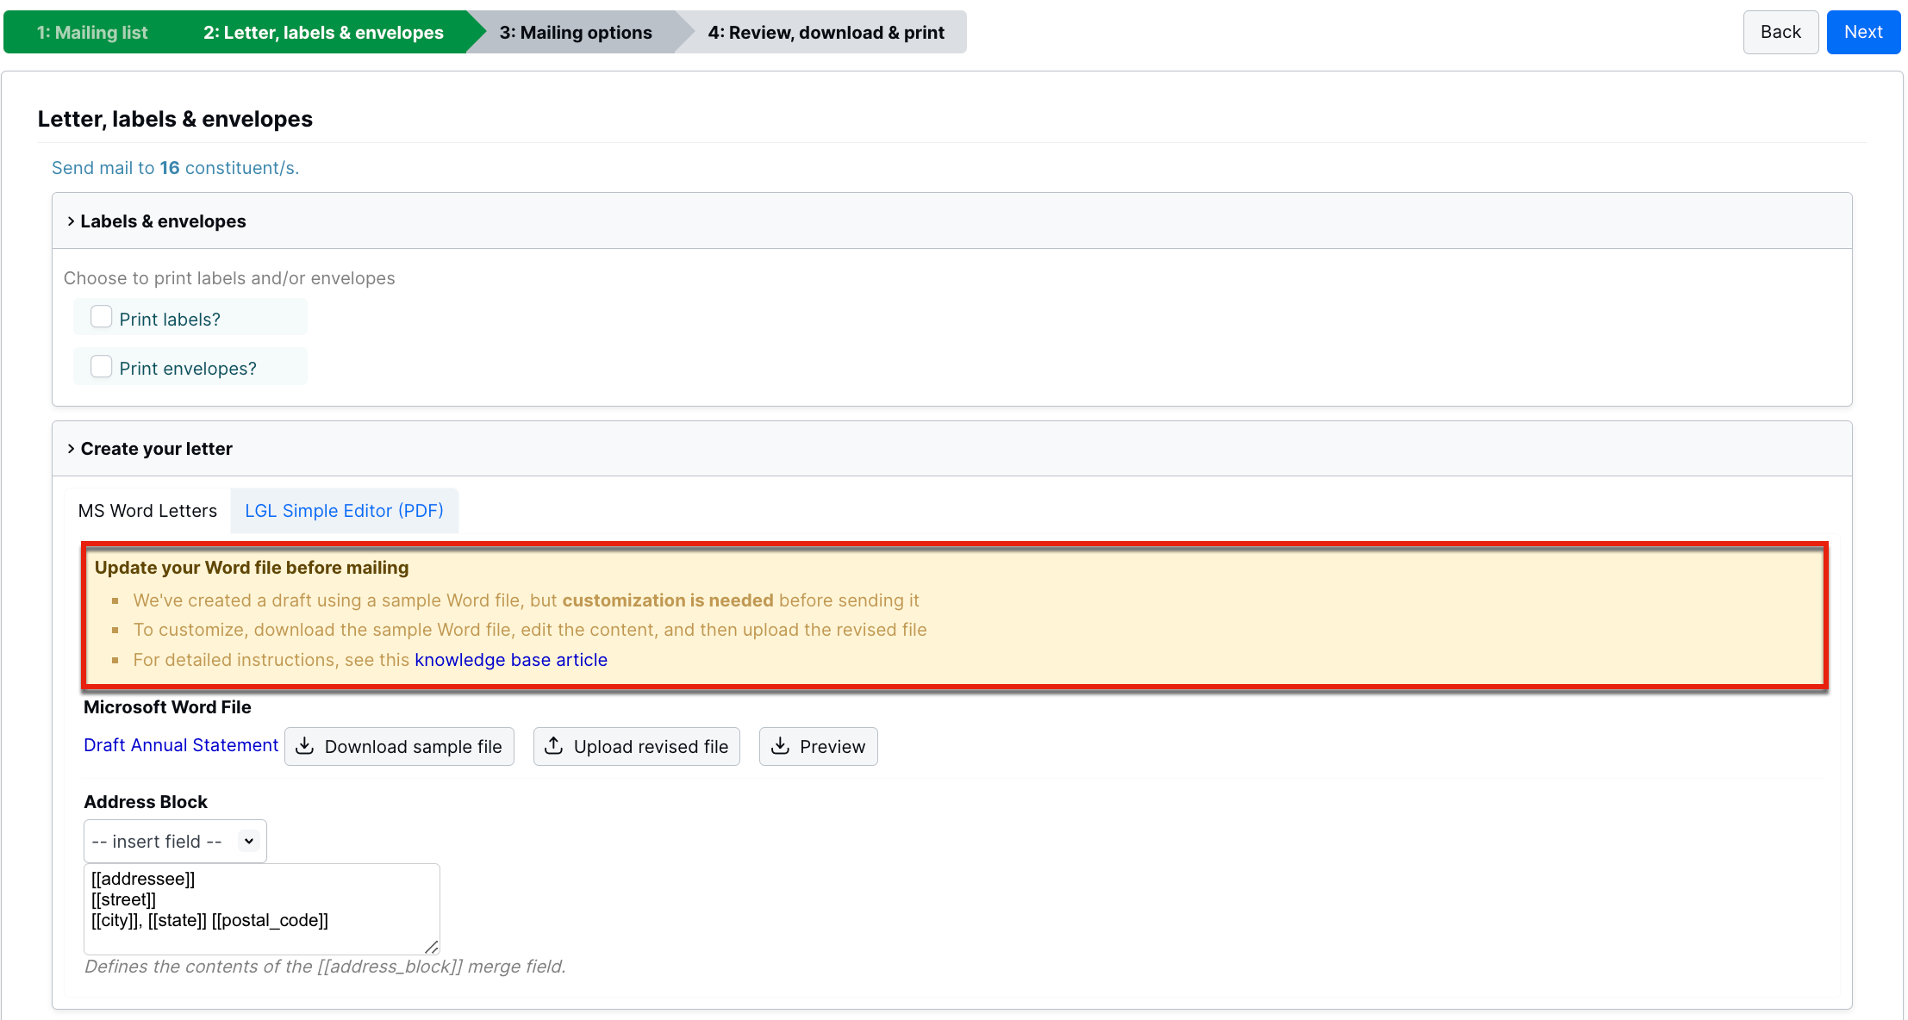Collapse the Create your letter section
Image resolution: width=1908 pixels, height=1020 pixels.
[71, 449]
